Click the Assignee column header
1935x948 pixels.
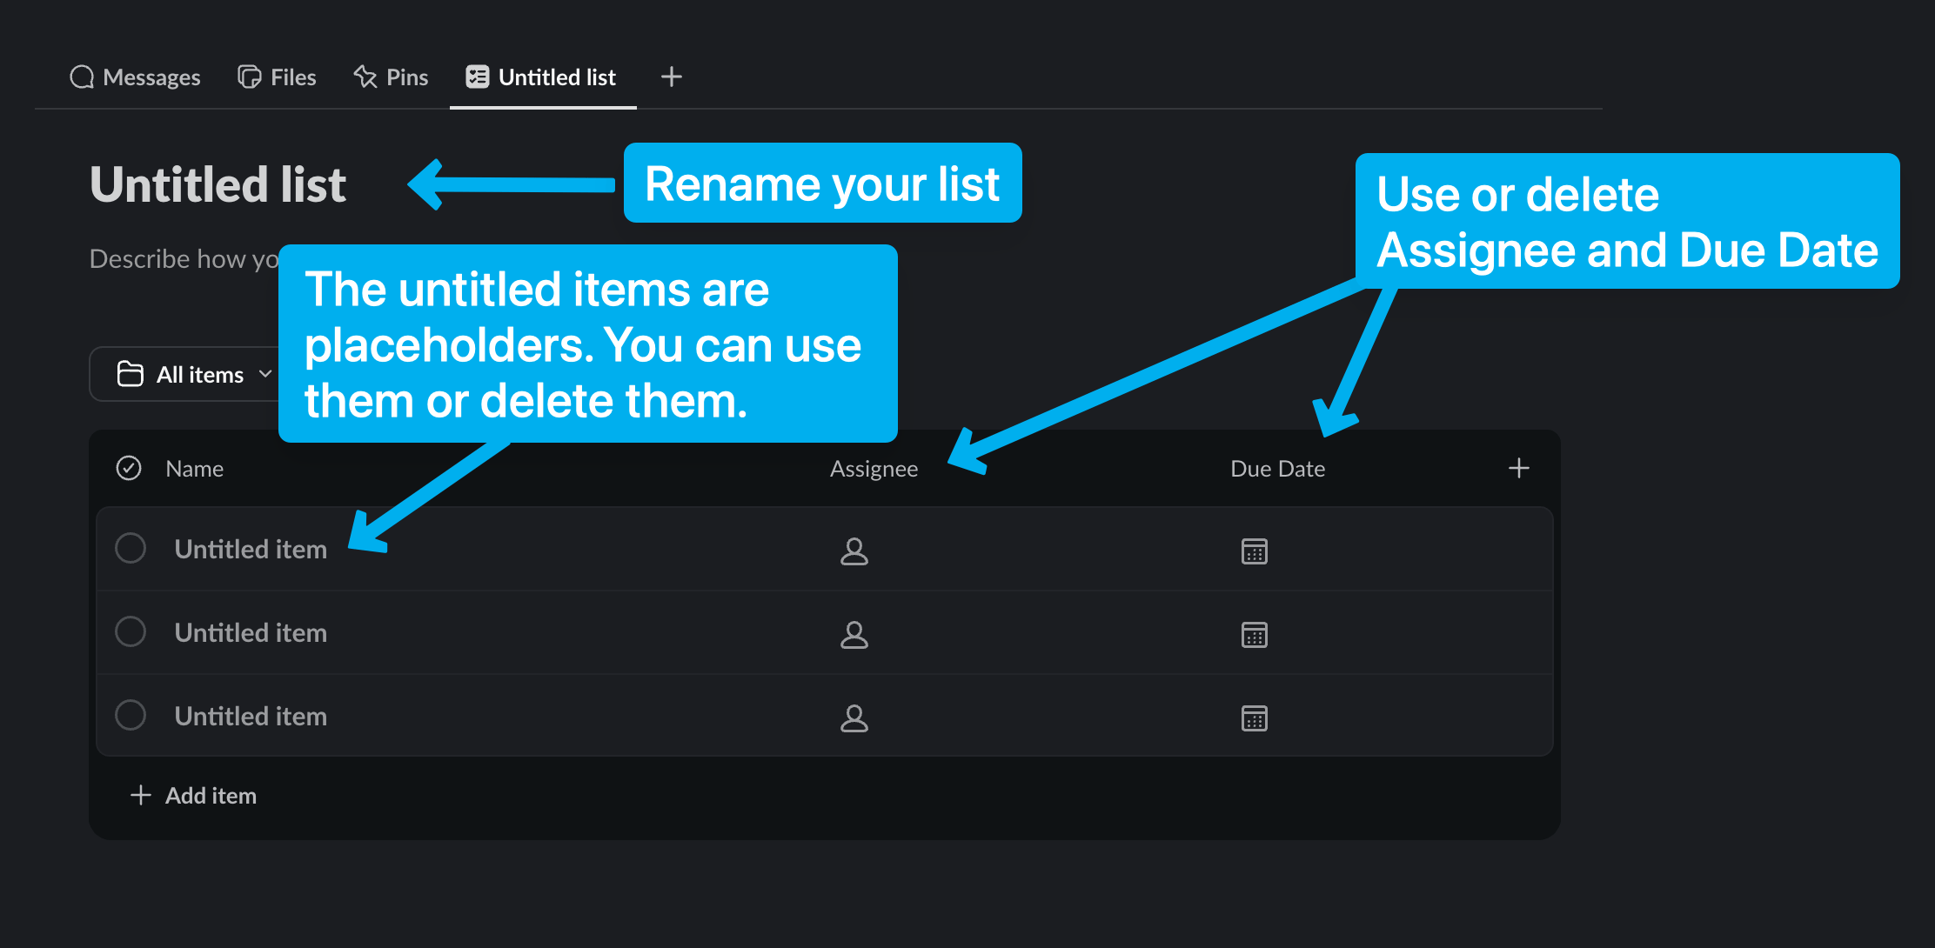(x=874, y=469)
